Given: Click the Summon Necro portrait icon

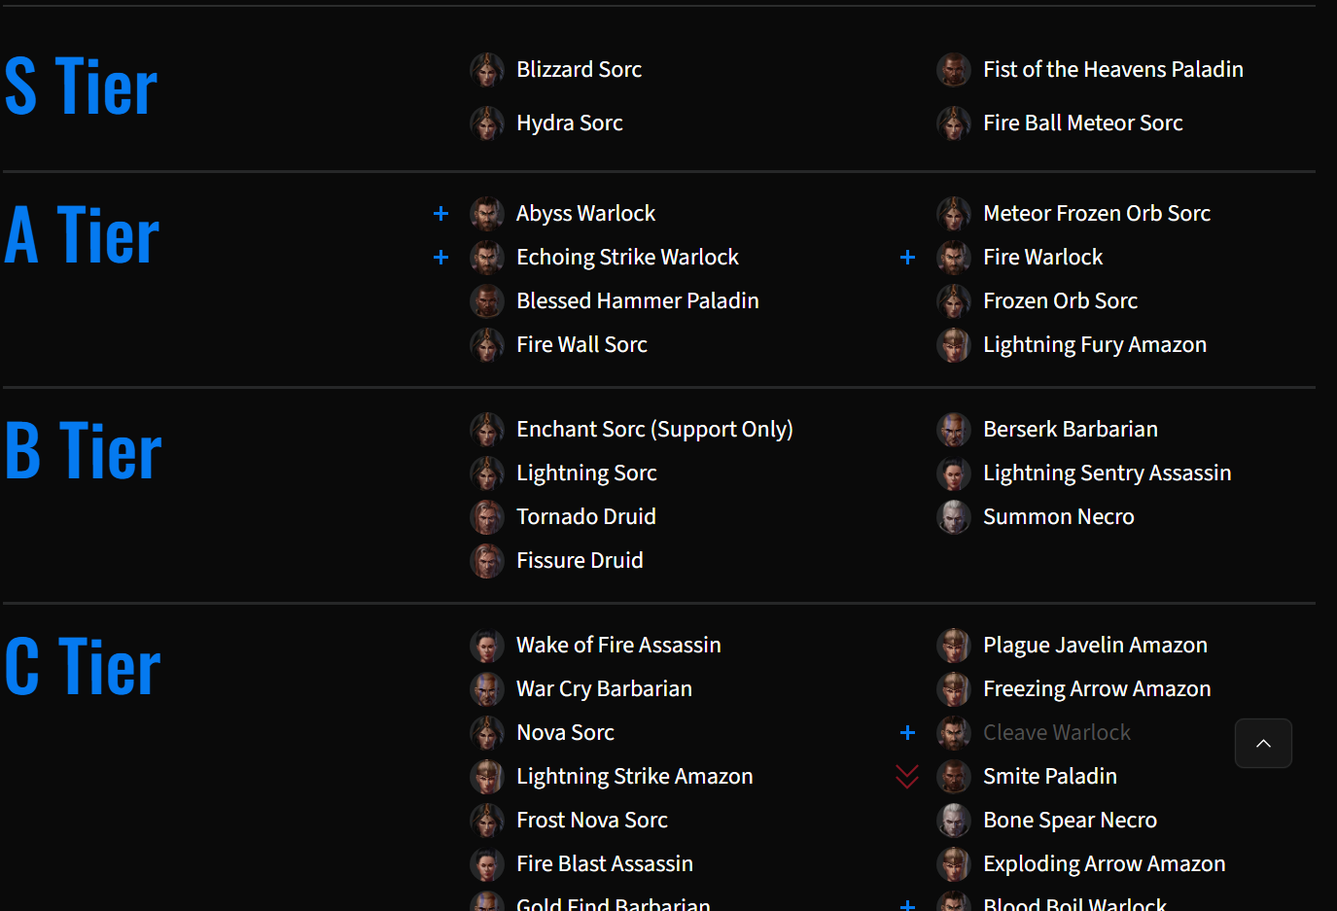Looking at the screenshot, I should click(x=954, y=517).
